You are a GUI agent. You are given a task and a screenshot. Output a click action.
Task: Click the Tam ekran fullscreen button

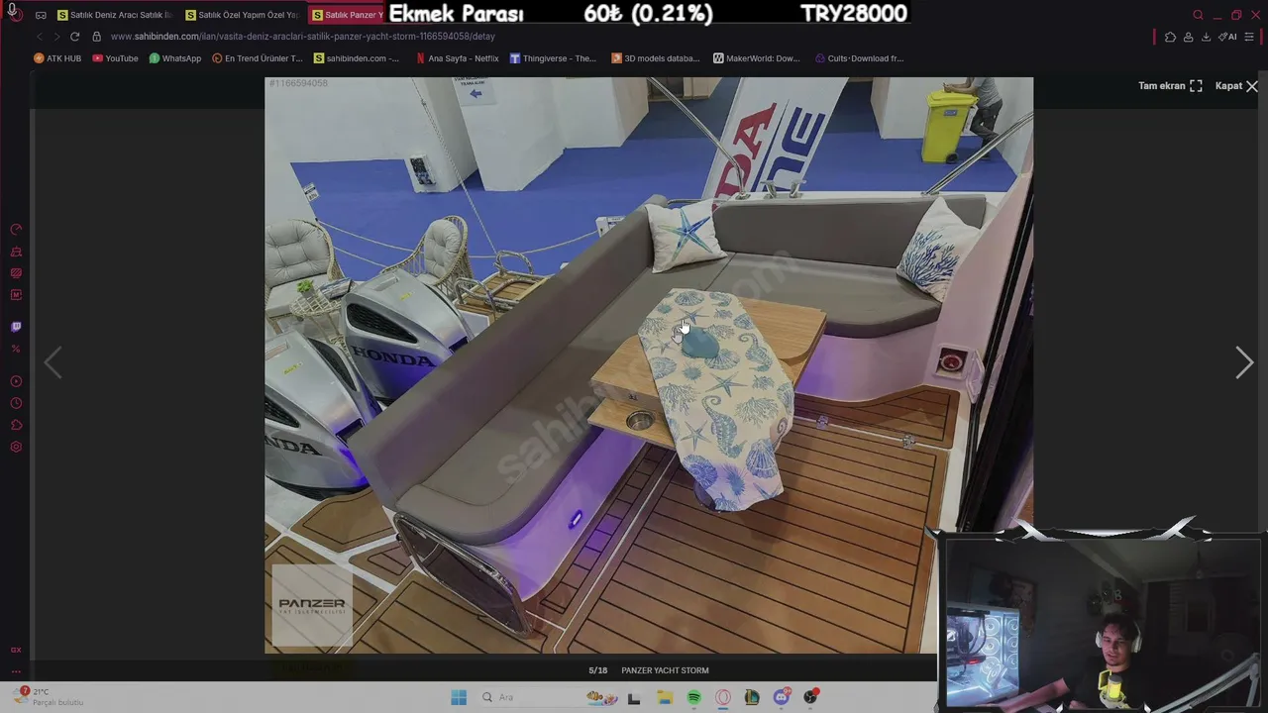click(x=1170, y=86)
